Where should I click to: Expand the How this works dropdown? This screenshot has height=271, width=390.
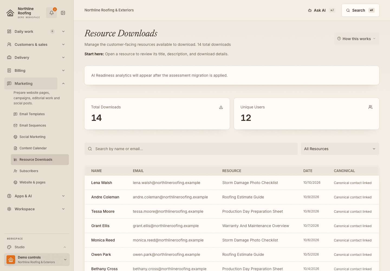coord(356,38)
